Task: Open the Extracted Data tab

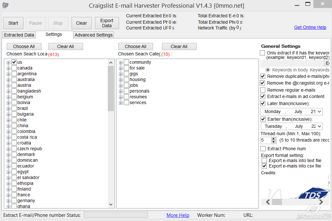Action: (19, 35)
